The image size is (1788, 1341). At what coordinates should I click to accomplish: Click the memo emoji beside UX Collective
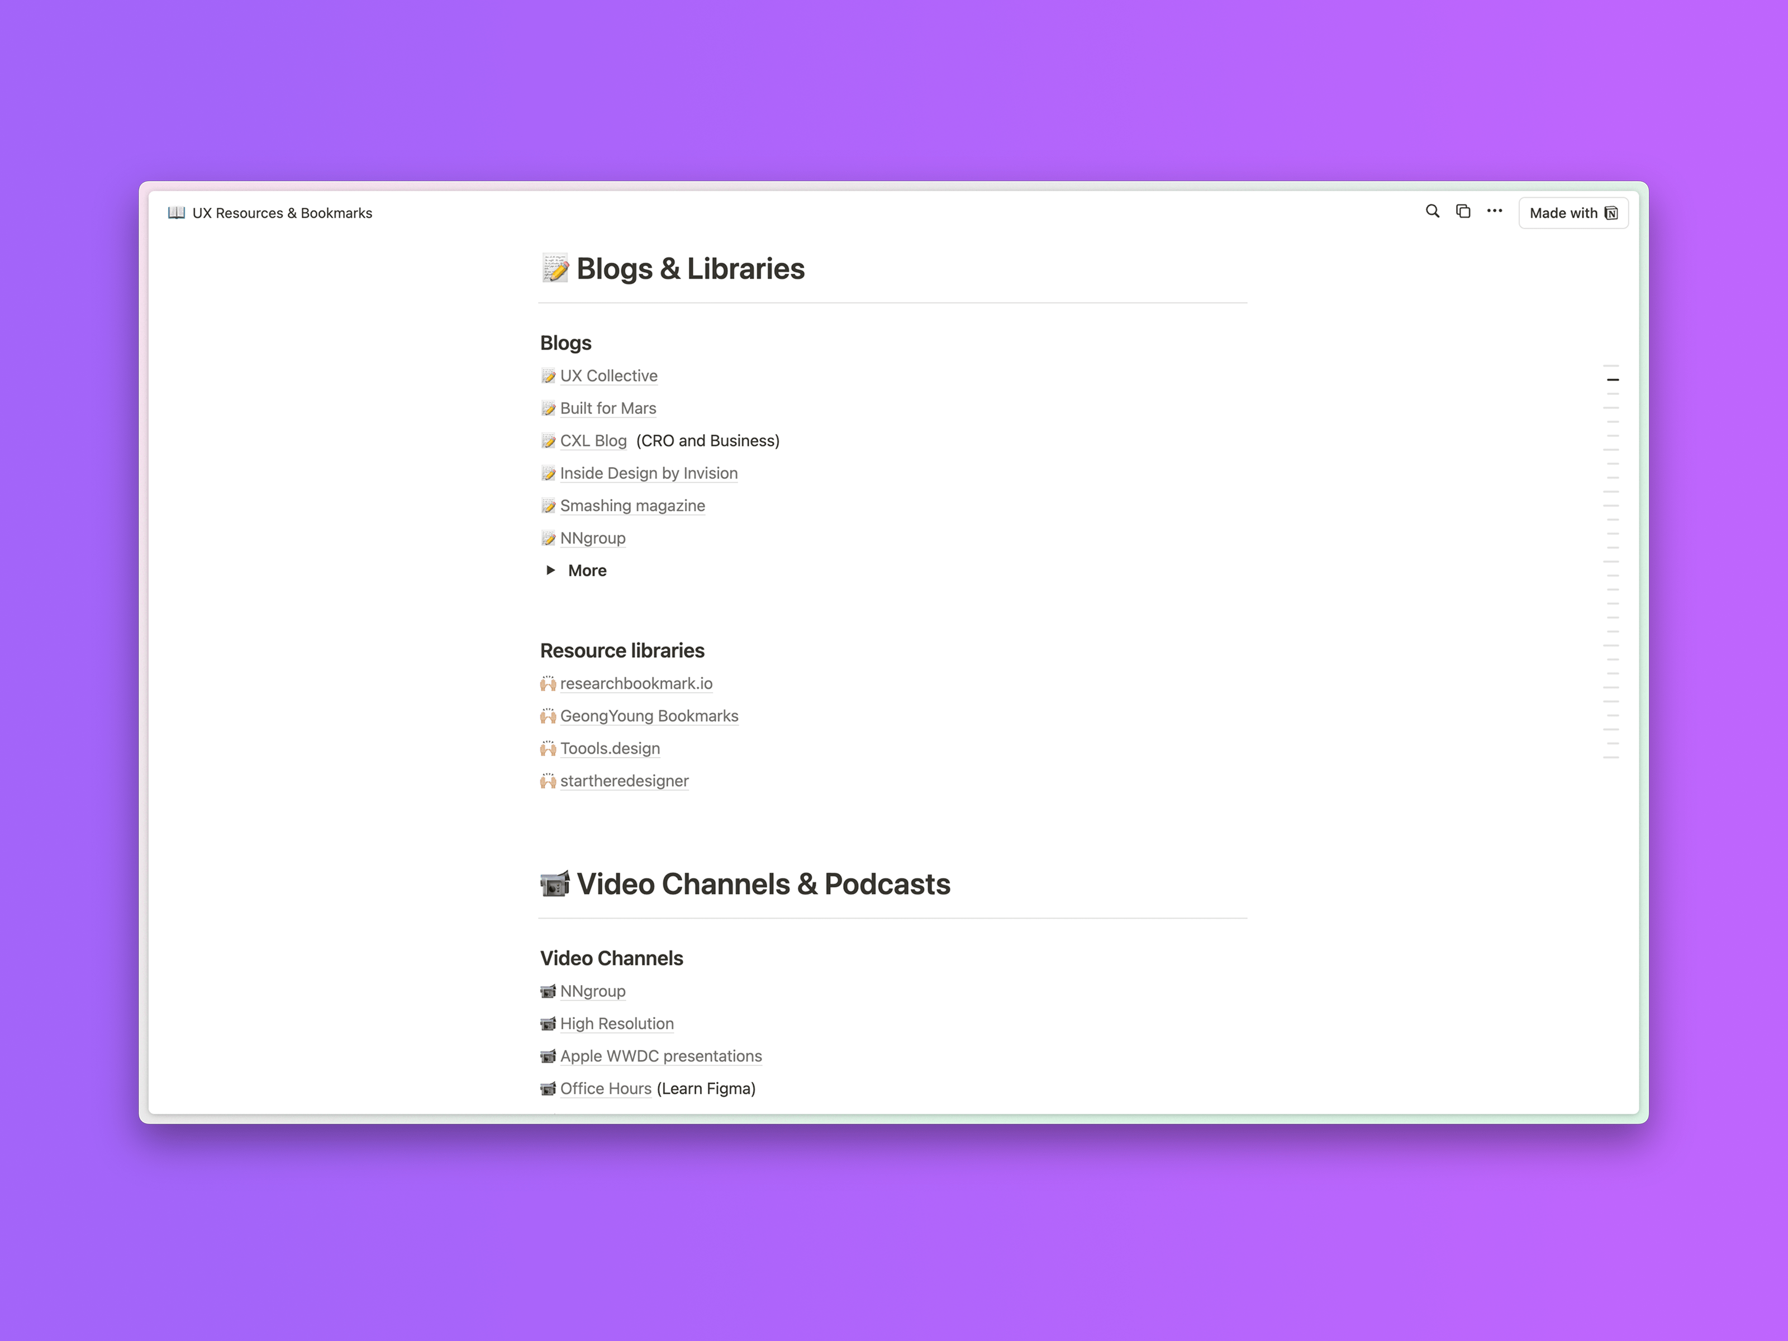point(548,376)
